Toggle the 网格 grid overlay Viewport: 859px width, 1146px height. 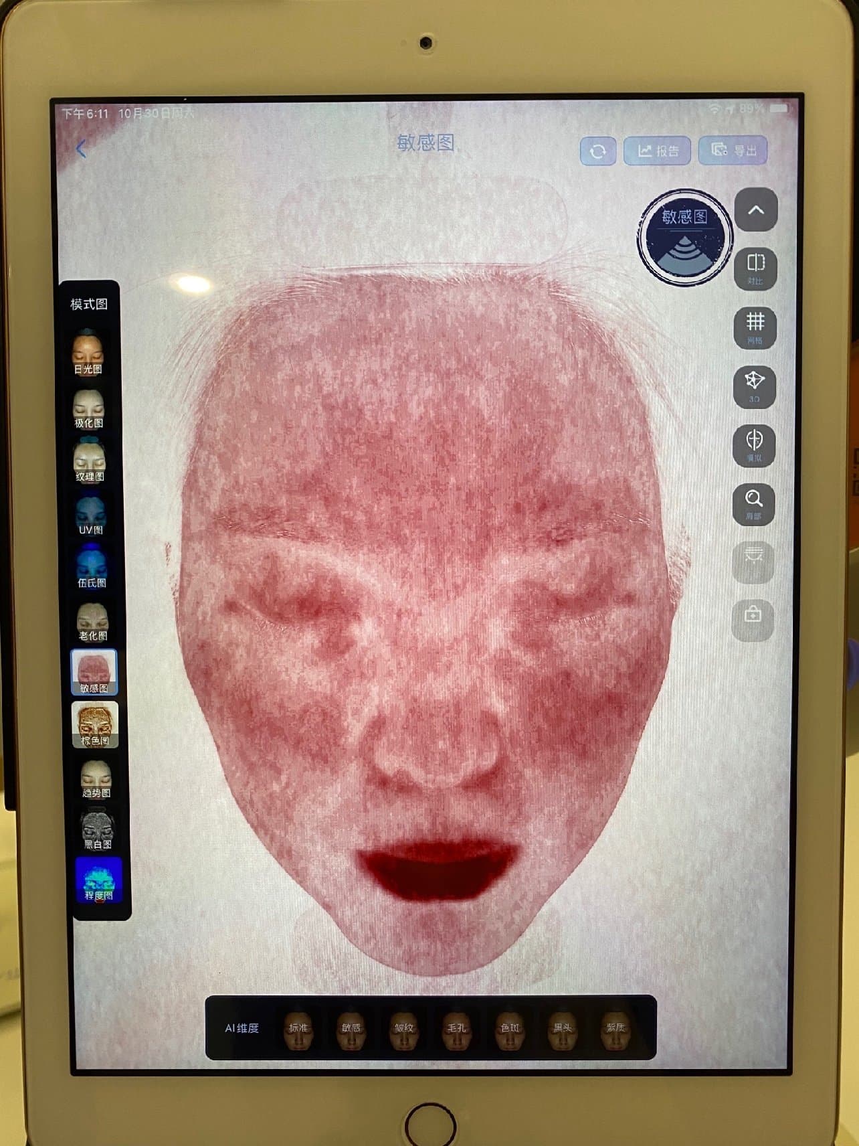755,327
